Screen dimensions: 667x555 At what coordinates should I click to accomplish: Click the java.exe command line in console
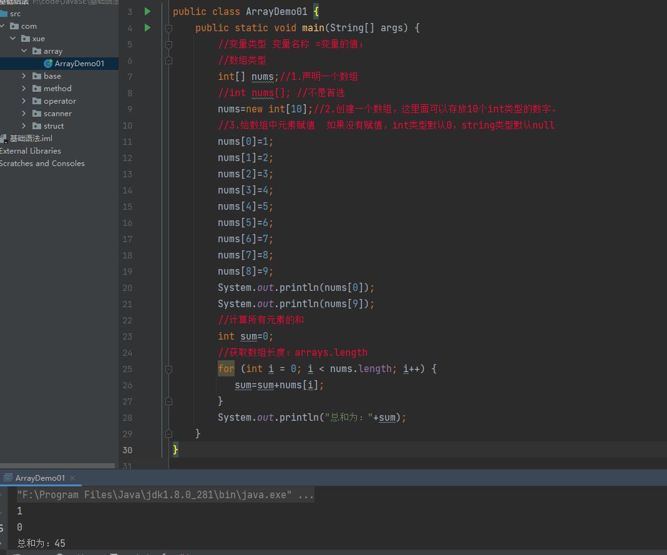pos(165,494)
